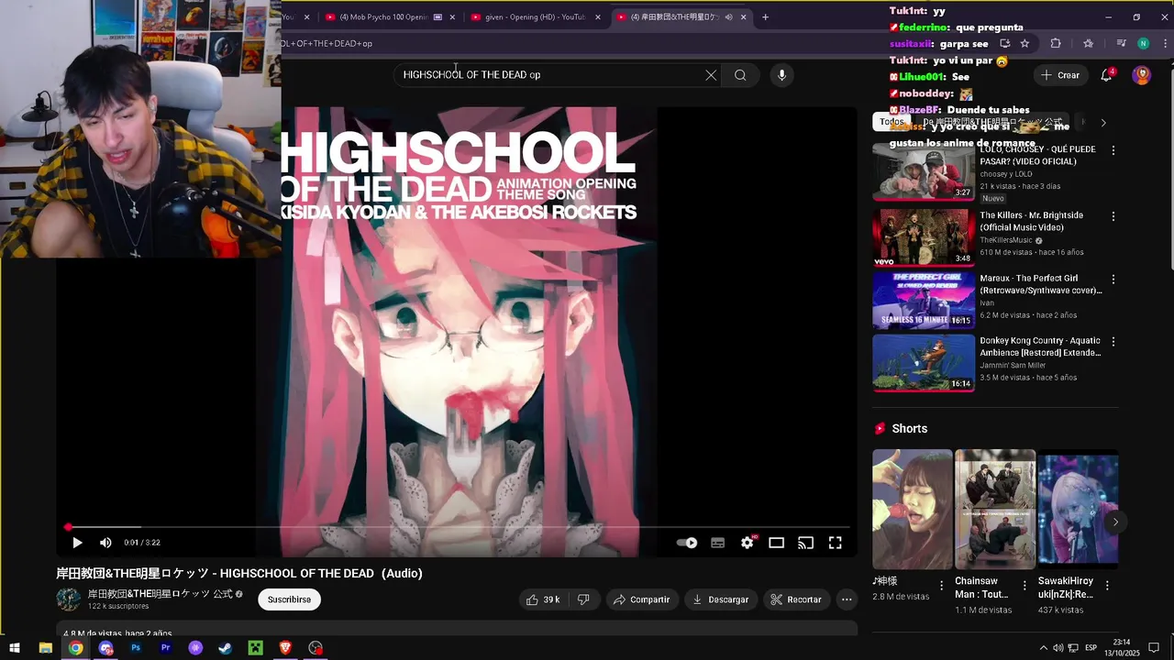The width and height of the screenshot is (1174, 660).
Task: Click the Crear create button
Action: (1060, 75)
